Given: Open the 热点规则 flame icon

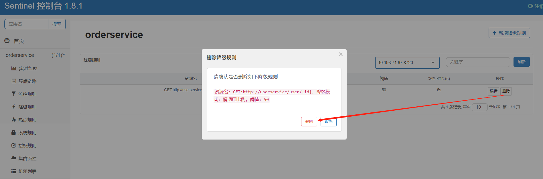Looking at the screenshot, I should (x=13, y=120).
